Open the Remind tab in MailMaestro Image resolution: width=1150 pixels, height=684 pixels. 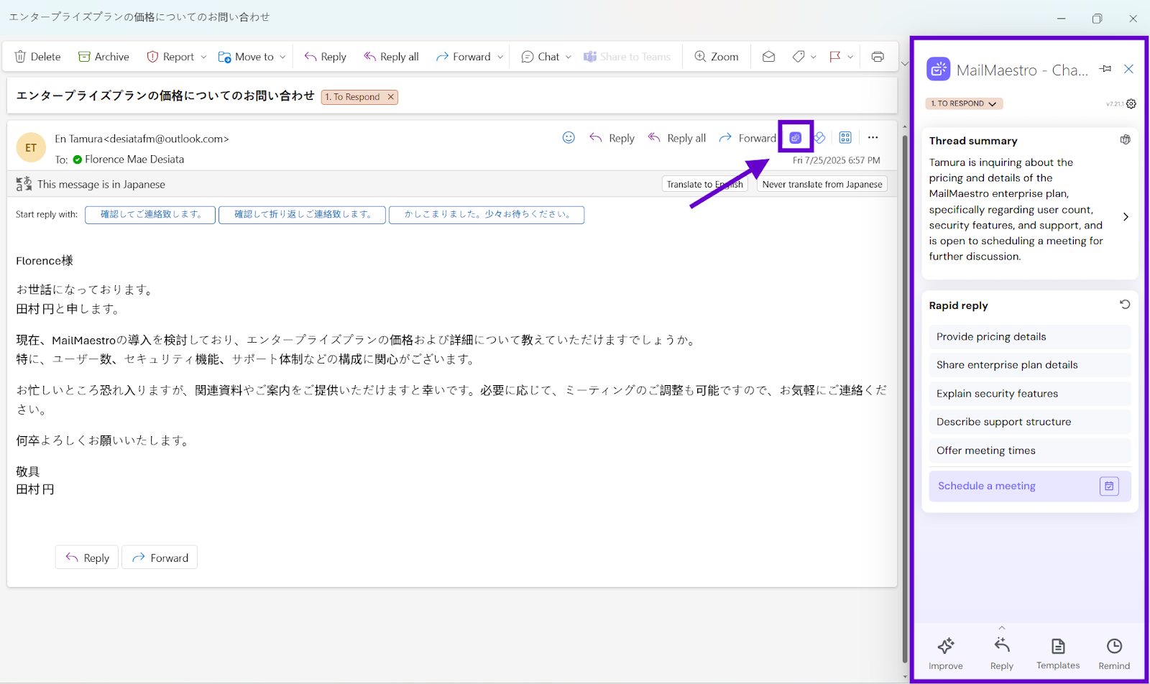point(1114,653)
